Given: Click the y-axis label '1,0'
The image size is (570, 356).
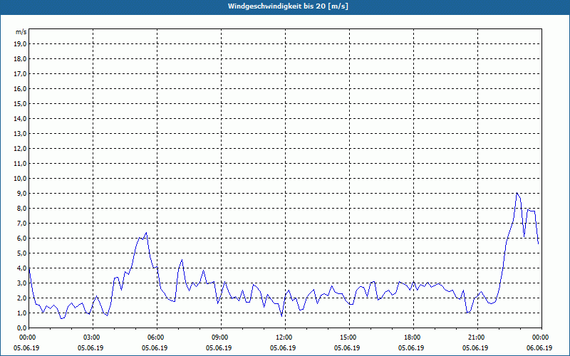Looking at the screenshot, I should tap(21, 313).
